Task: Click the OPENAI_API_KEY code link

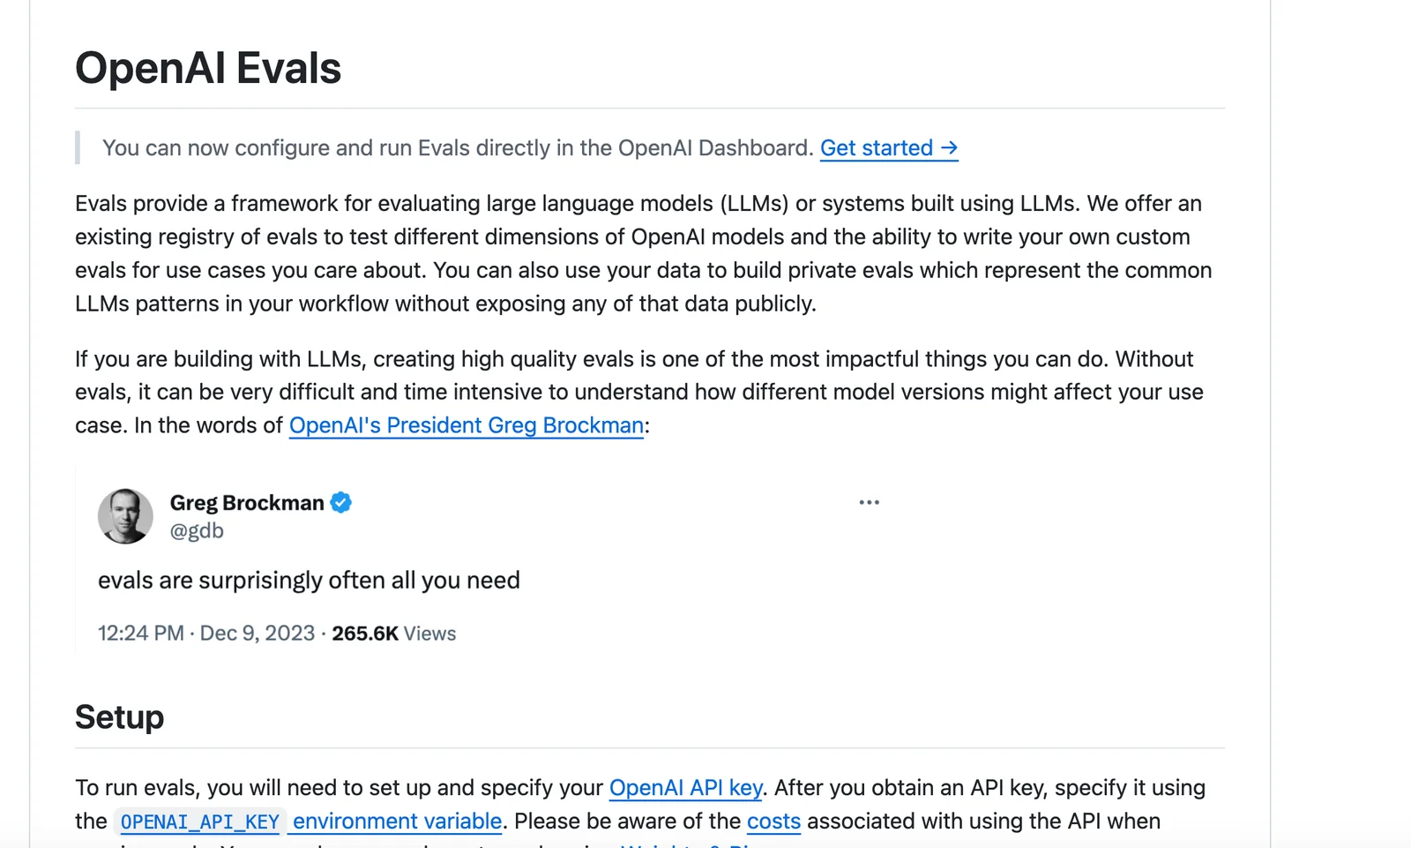Action: 200,822
